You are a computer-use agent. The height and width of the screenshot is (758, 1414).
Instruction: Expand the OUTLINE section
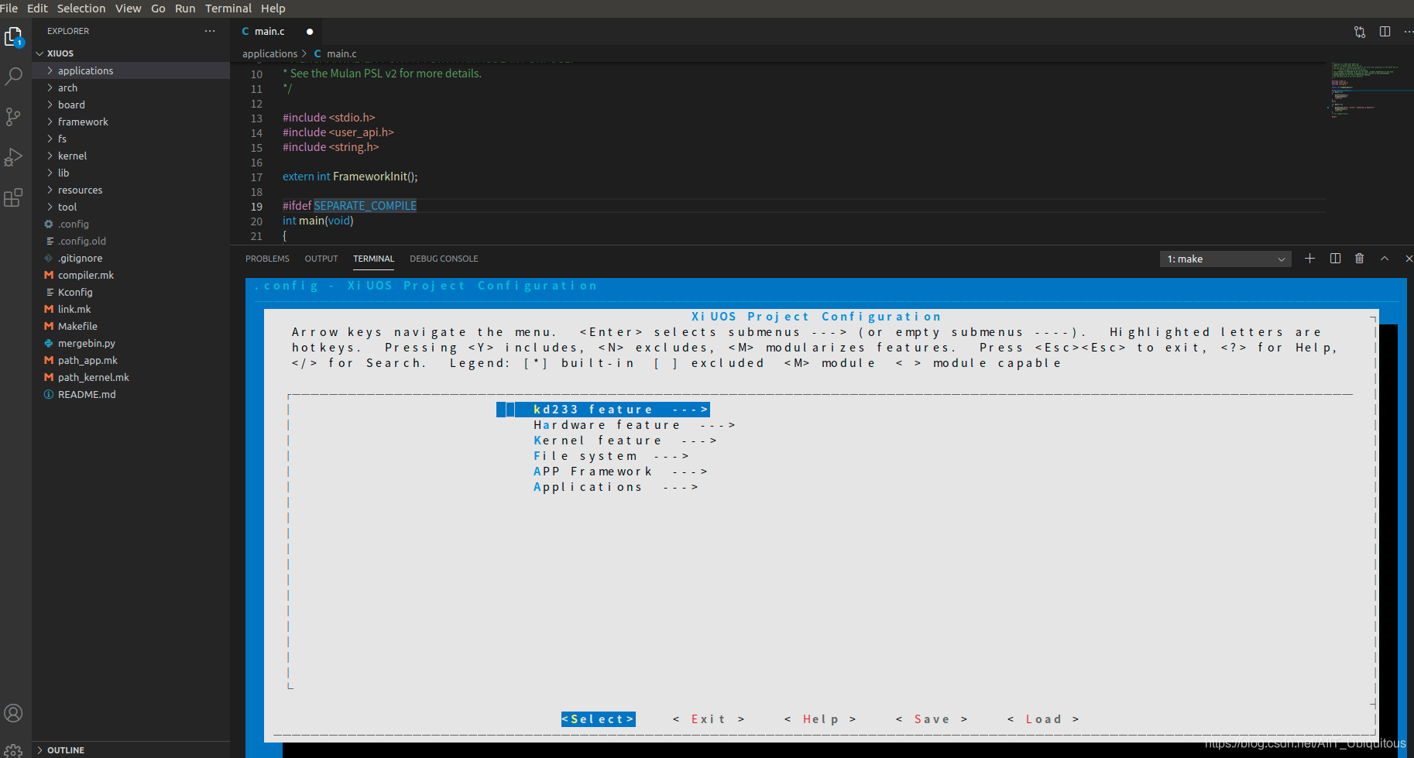pos(65,749)
